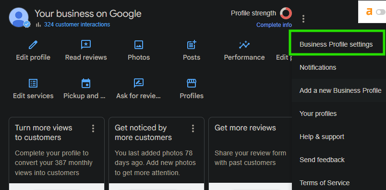Click the Photos label

(139, 58)
